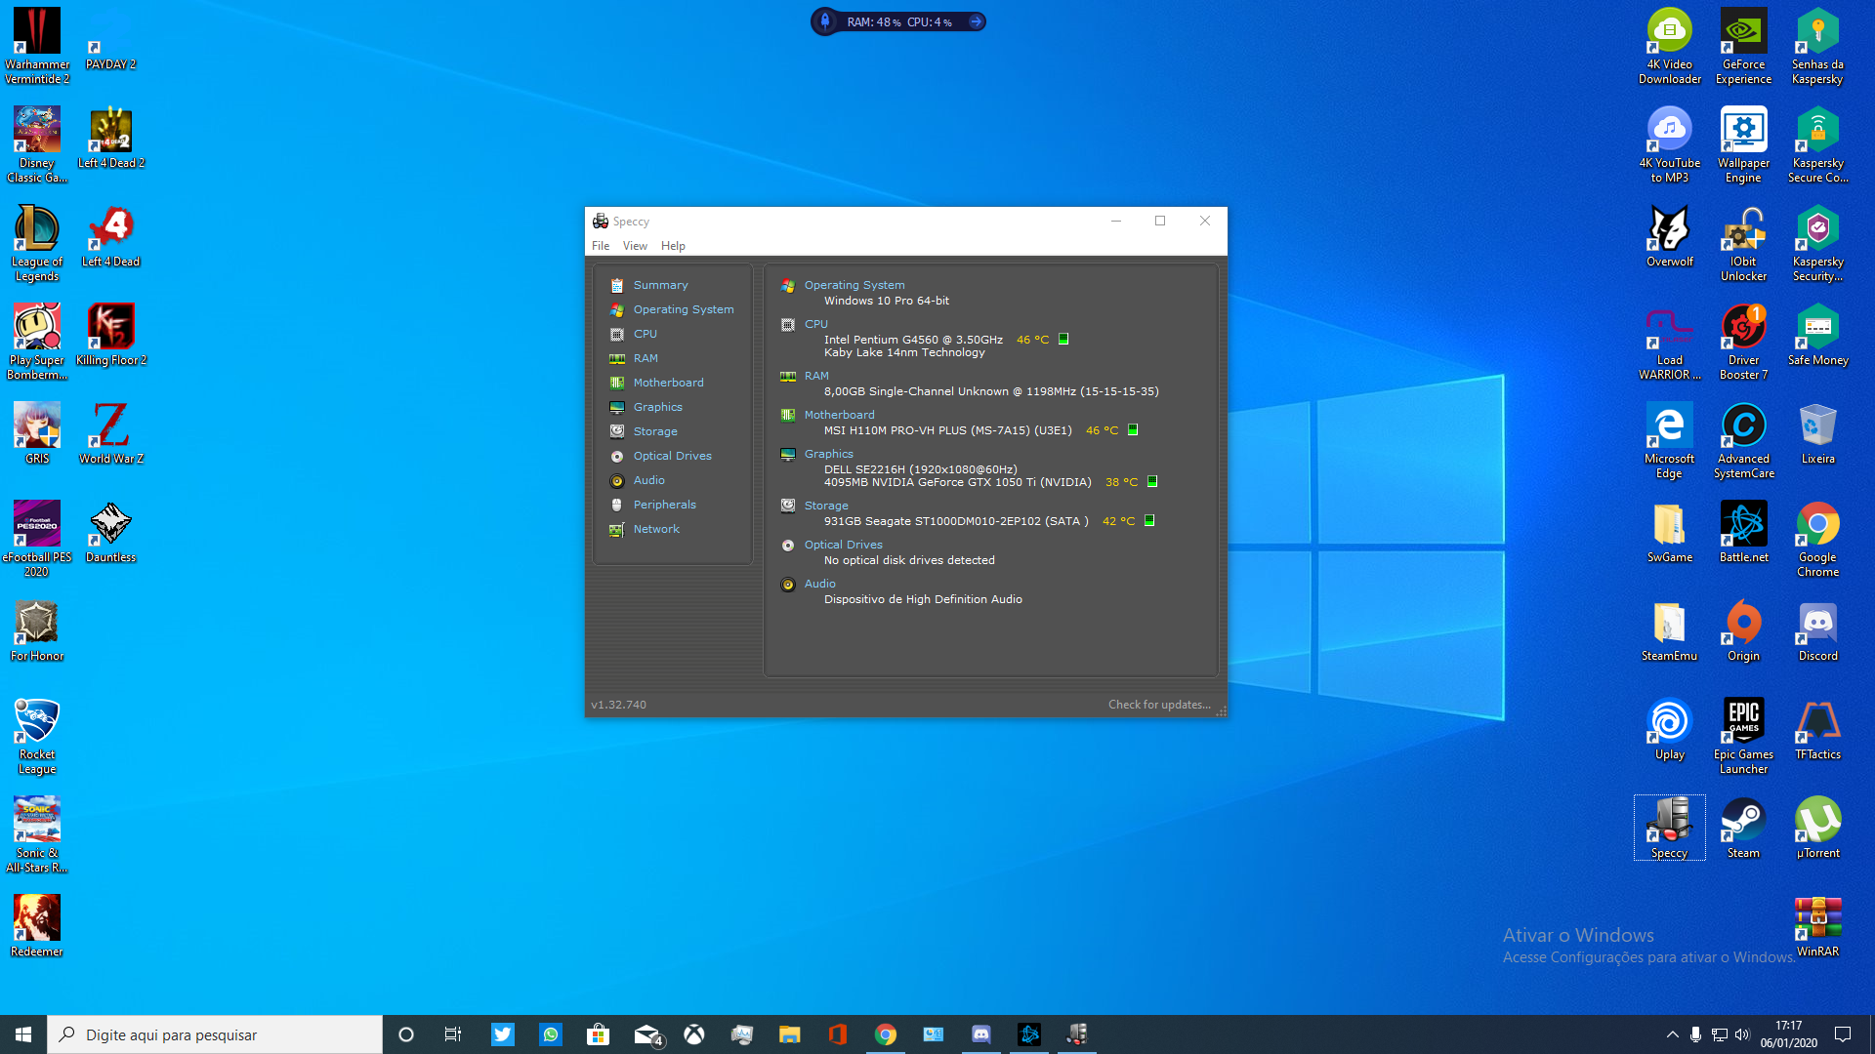Open the notification center in taskbar
Screen dimensions: 1875x1054
point(1843,1034)
